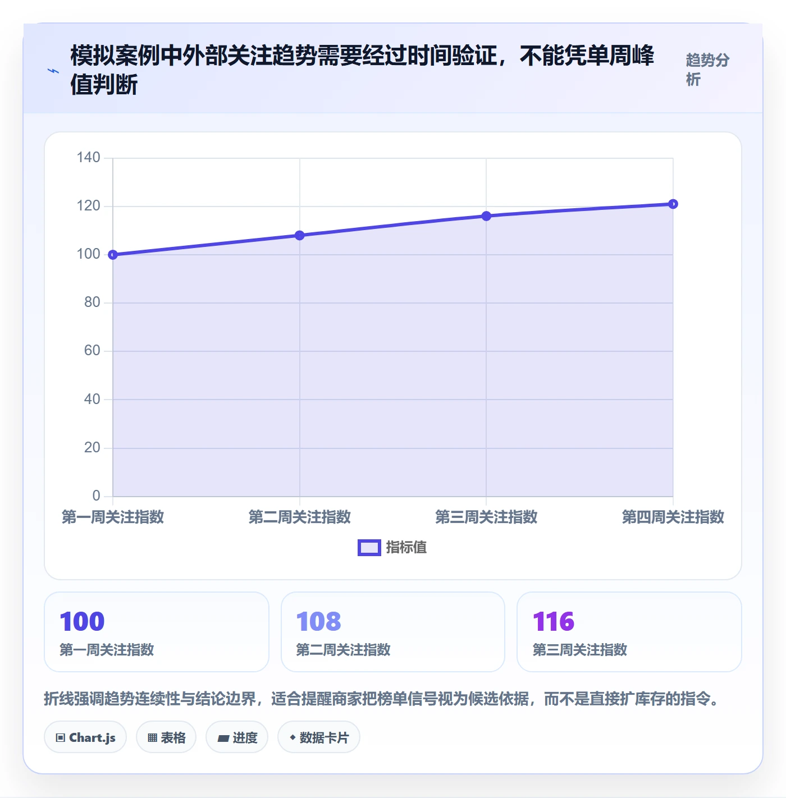786x798 pixels.
Task: Toggle the 指标值 legend swatch
Action: tap(369, 548)
